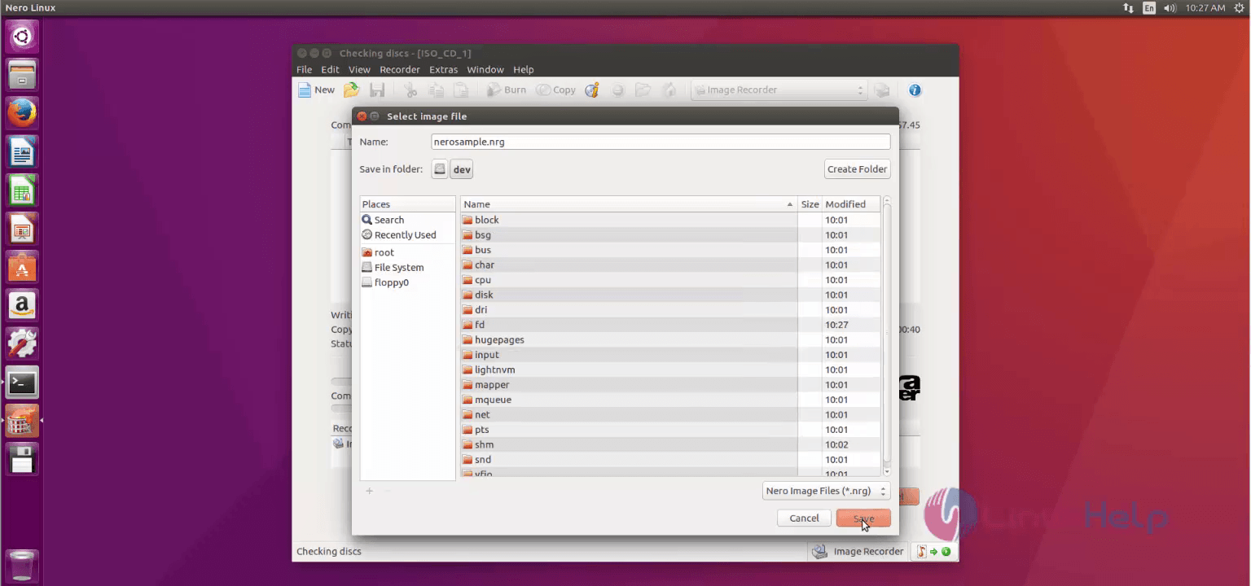Open Firefox from the launcher
Image resolution: width=1251 pixels, height=586 pixels.
(x=22, y=112)
